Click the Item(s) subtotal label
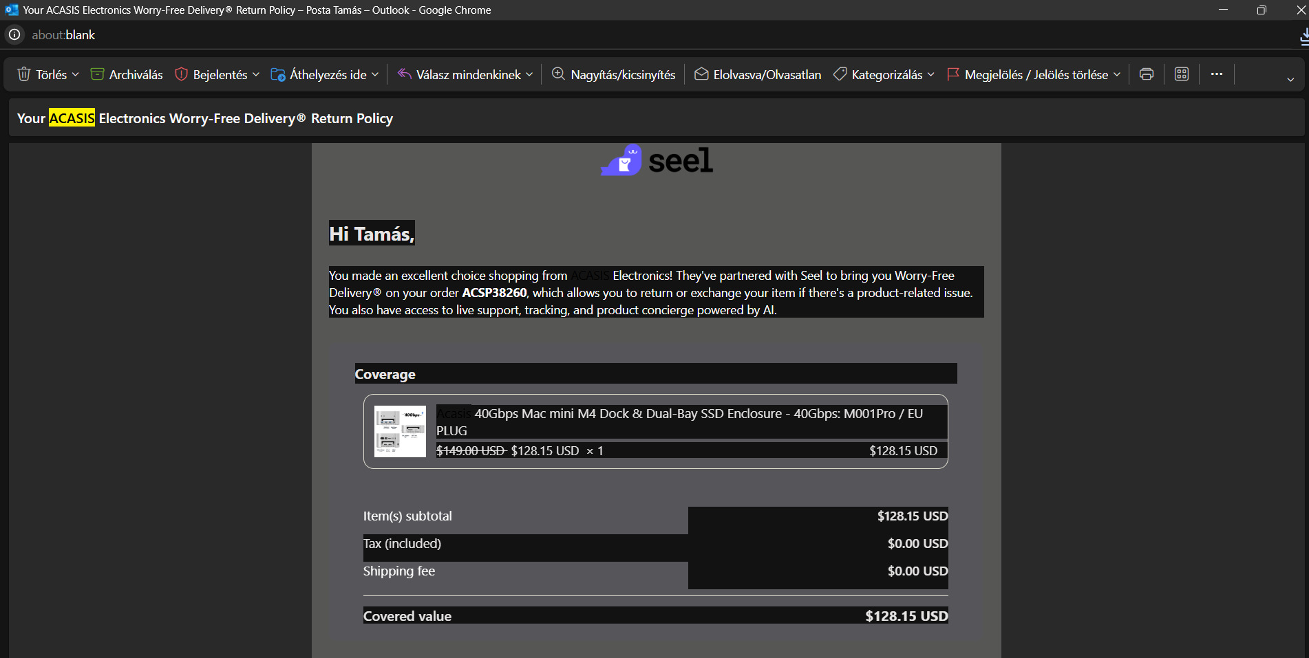1309x658 pixels. click(407, 516)
